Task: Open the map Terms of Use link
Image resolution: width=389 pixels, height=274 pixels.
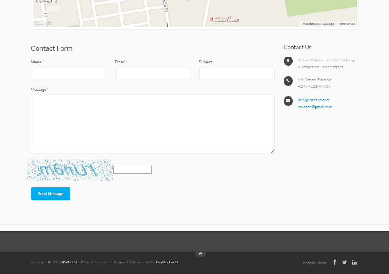Action: (346, 24)
